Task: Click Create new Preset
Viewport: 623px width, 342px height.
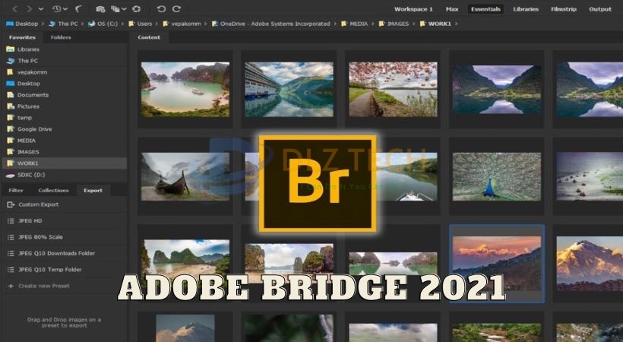Action: pyautogui.click(x=43, y=286)
